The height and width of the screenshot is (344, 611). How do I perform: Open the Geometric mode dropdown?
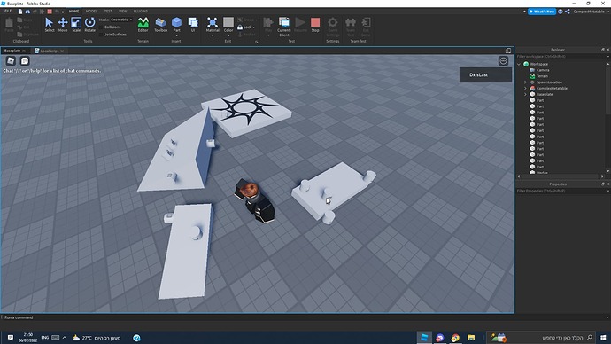[121, 20]
